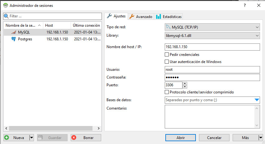Viewport: 265px width, 144px height.
Task: Click the question mark help button
Action: point(245,5)
